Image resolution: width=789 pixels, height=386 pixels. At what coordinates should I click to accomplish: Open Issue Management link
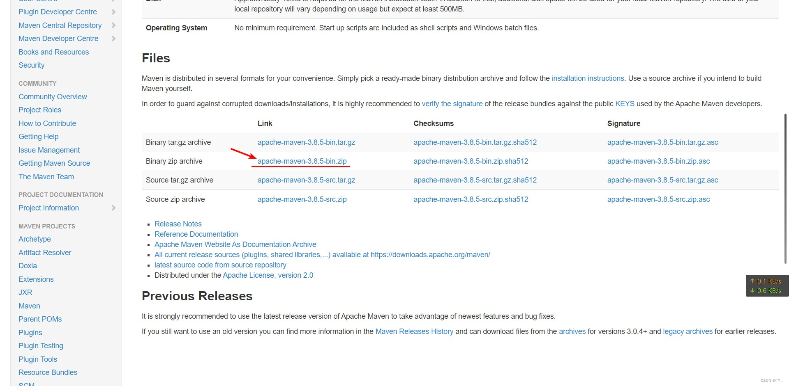pos(49,150)
